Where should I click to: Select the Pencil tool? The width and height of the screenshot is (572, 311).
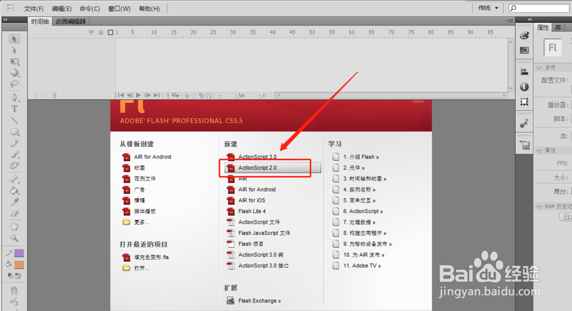(14, 143)
